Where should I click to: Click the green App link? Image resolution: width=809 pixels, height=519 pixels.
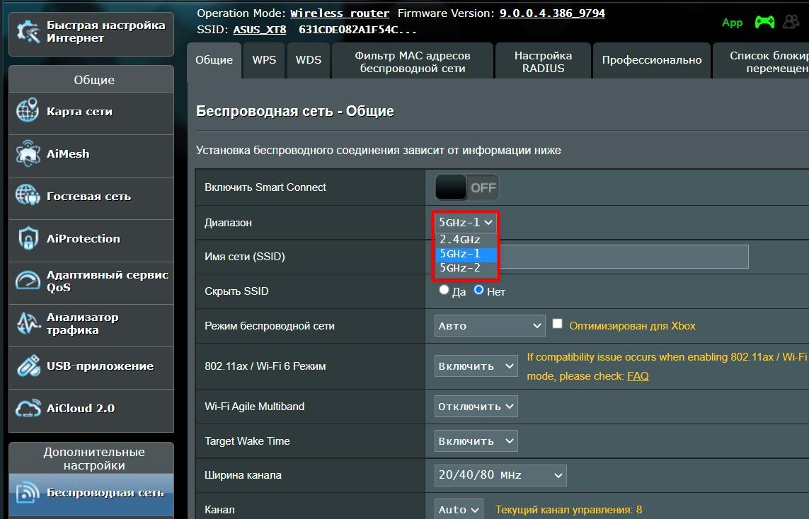[x=732, y=23]
